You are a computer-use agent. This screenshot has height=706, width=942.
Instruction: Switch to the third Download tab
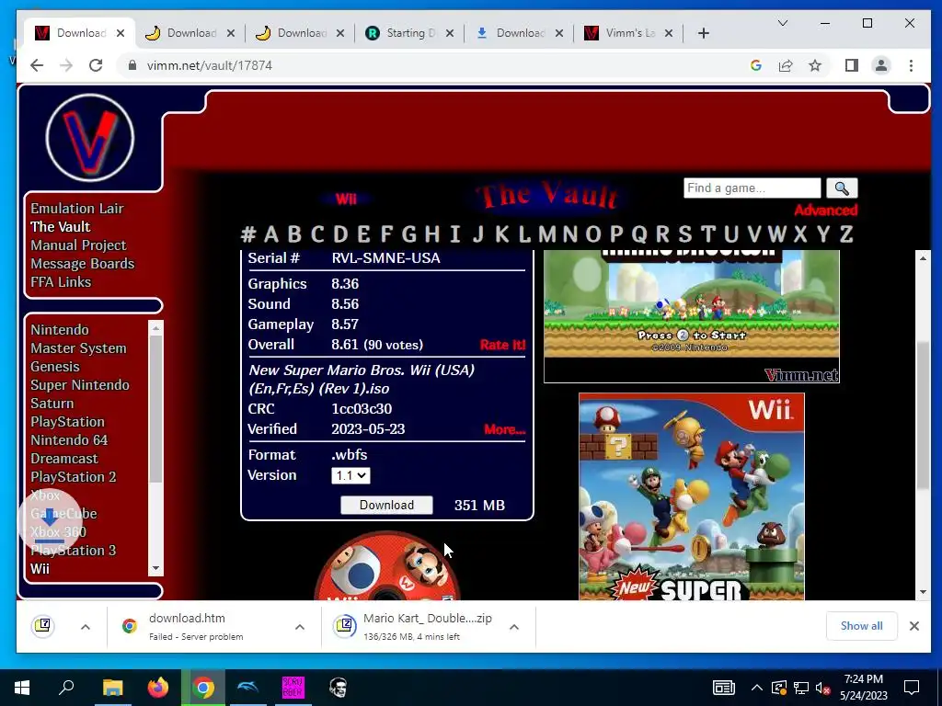tap(301, 33)
